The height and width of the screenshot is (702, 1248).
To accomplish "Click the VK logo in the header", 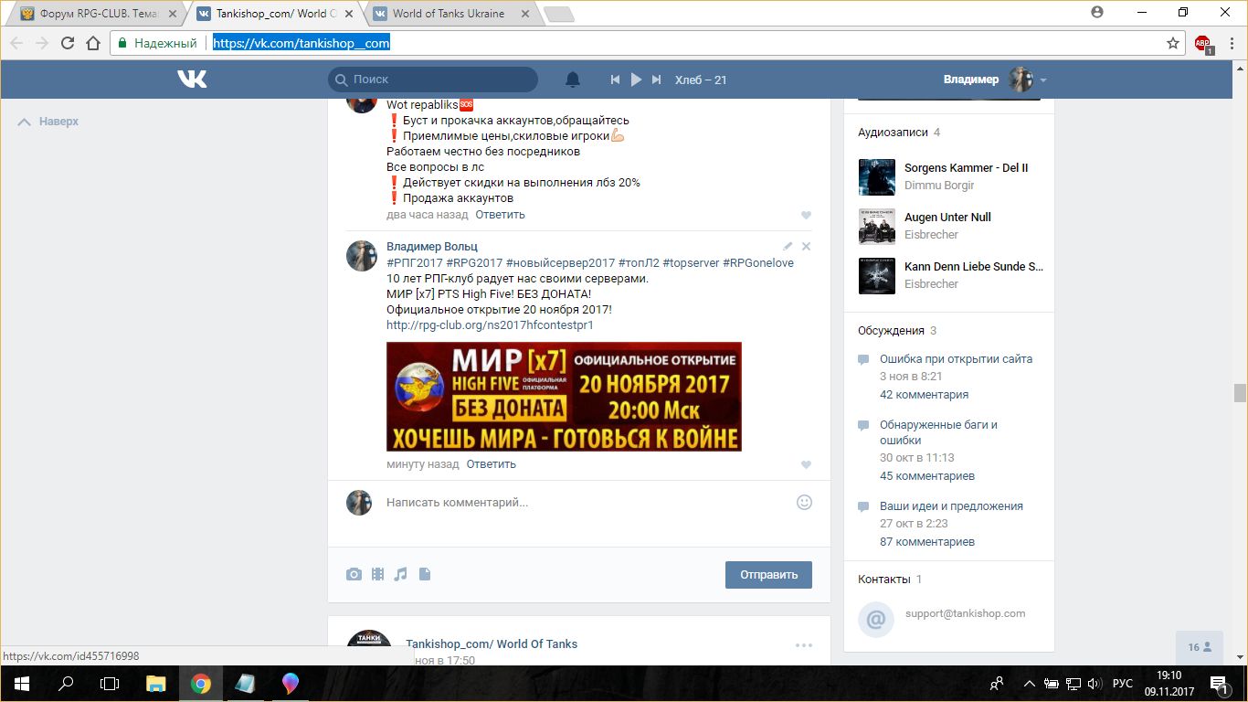I will [x=192, y=80].
